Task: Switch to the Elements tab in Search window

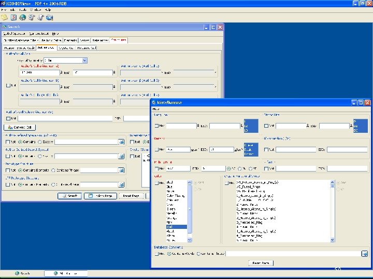Action: (x=70, y=40)
